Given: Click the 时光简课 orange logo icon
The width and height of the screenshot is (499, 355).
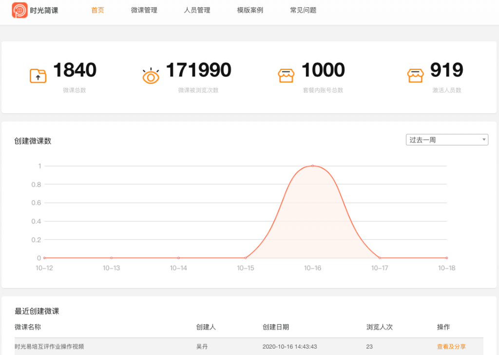Looking at the screenshot, I should pos(19,10).
